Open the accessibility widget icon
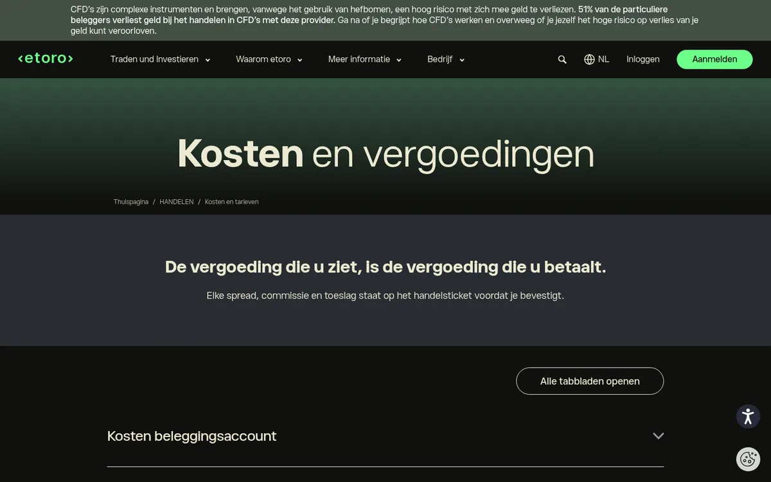This screenshot has width=771, height=482. pos(748,416)
